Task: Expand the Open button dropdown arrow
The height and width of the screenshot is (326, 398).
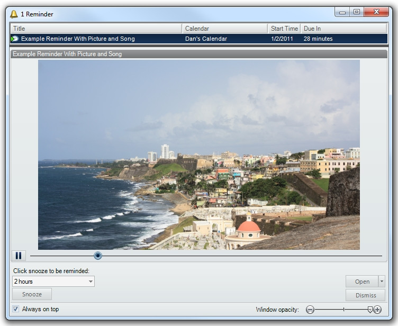Action: click(382, 282)
